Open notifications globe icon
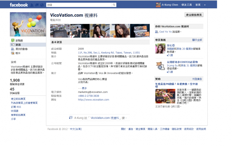The image size is (232, 146). 42,5
